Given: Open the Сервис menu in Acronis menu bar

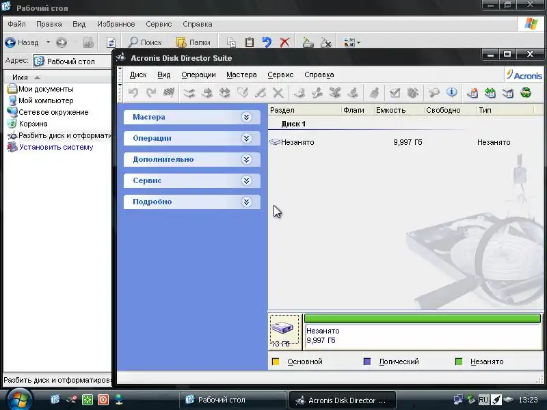Looking at the screenshot, I should (x=280, y=74).
